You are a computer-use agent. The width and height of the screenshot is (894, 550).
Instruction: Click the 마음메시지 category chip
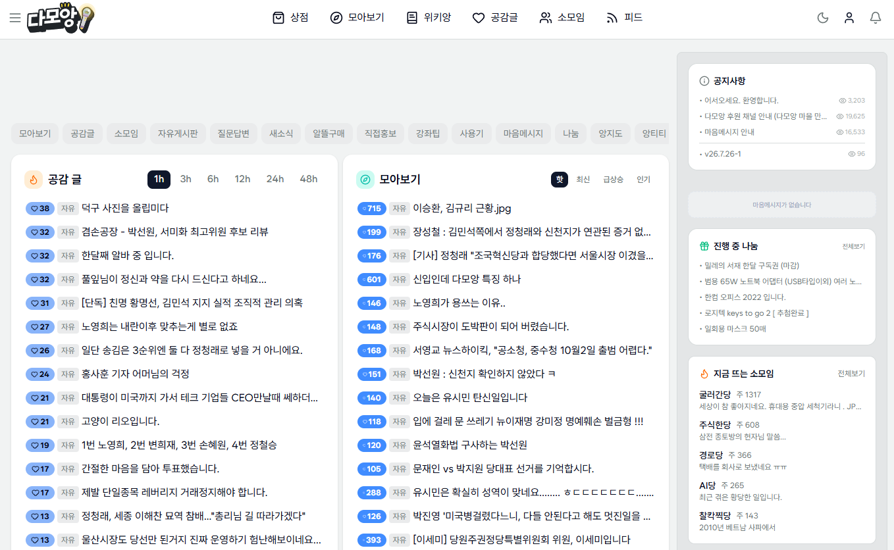click(x=523, y=134)
